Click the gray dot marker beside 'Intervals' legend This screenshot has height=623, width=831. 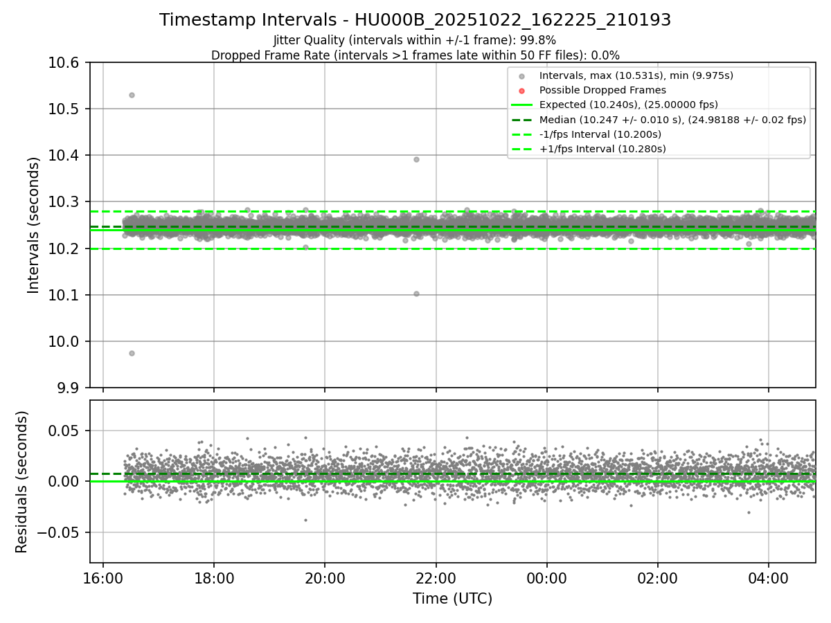click(522, 76)
